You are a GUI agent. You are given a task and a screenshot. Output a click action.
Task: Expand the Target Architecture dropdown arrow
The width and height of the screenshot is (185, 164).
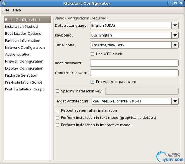[x=175, y=101]
